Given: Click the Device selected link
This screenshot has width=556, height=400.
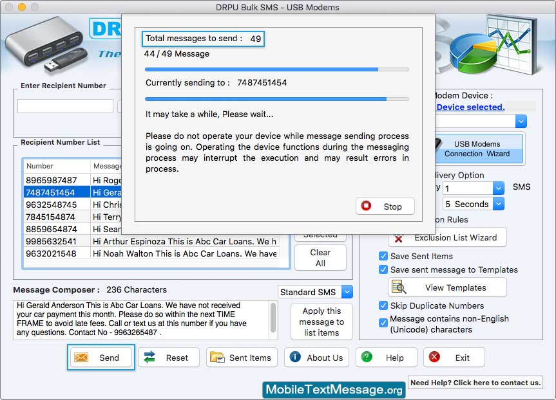Looking at the screenshot, I should [470, 107].
